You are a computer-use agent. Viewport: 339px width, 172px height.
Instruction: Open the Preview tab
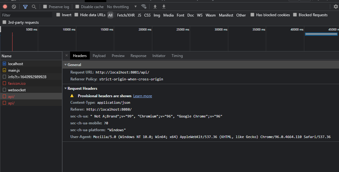pos(118,55)
